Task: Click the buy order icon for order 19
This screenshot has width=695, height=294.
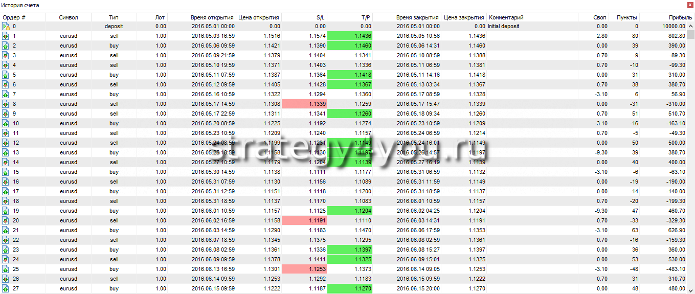Action: (6, 211)
